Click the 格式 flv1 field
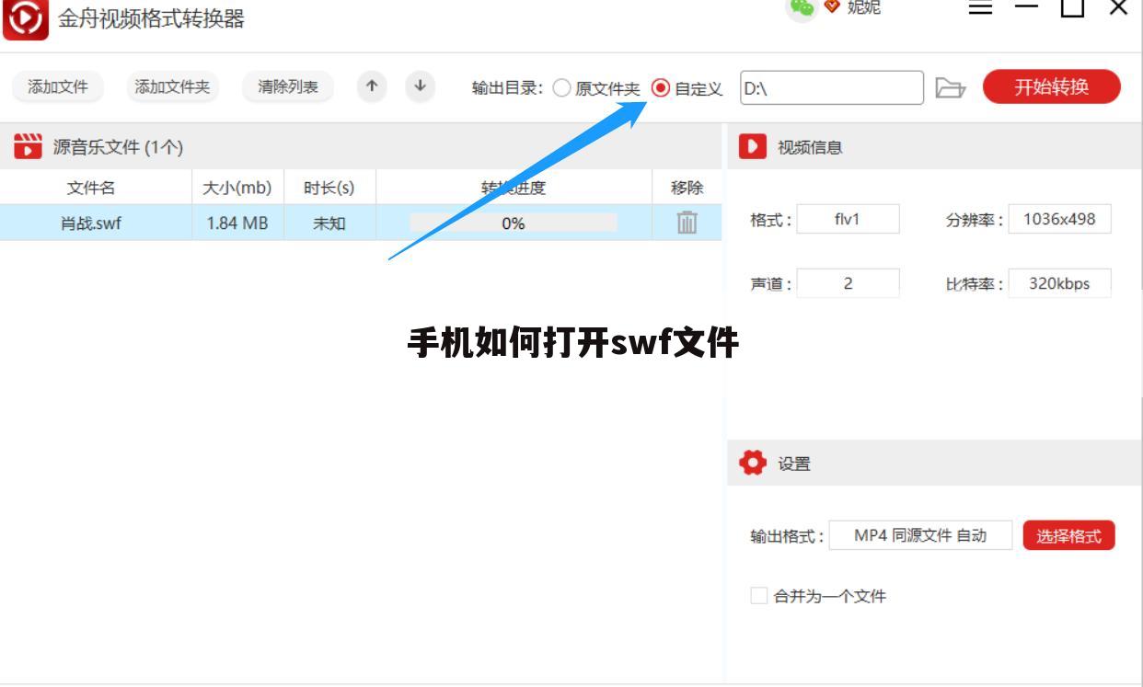This screenshot has height=687, width=1143. tap(849, 219)
